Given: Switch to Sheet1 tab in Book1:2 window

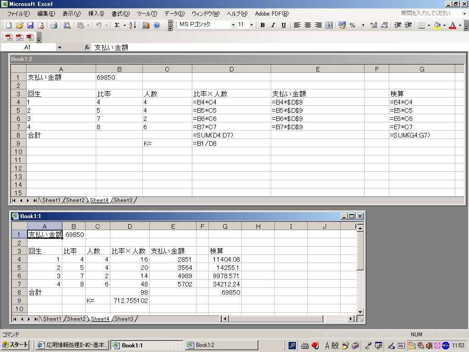Looking at the screenshot, I should [51, 200].
